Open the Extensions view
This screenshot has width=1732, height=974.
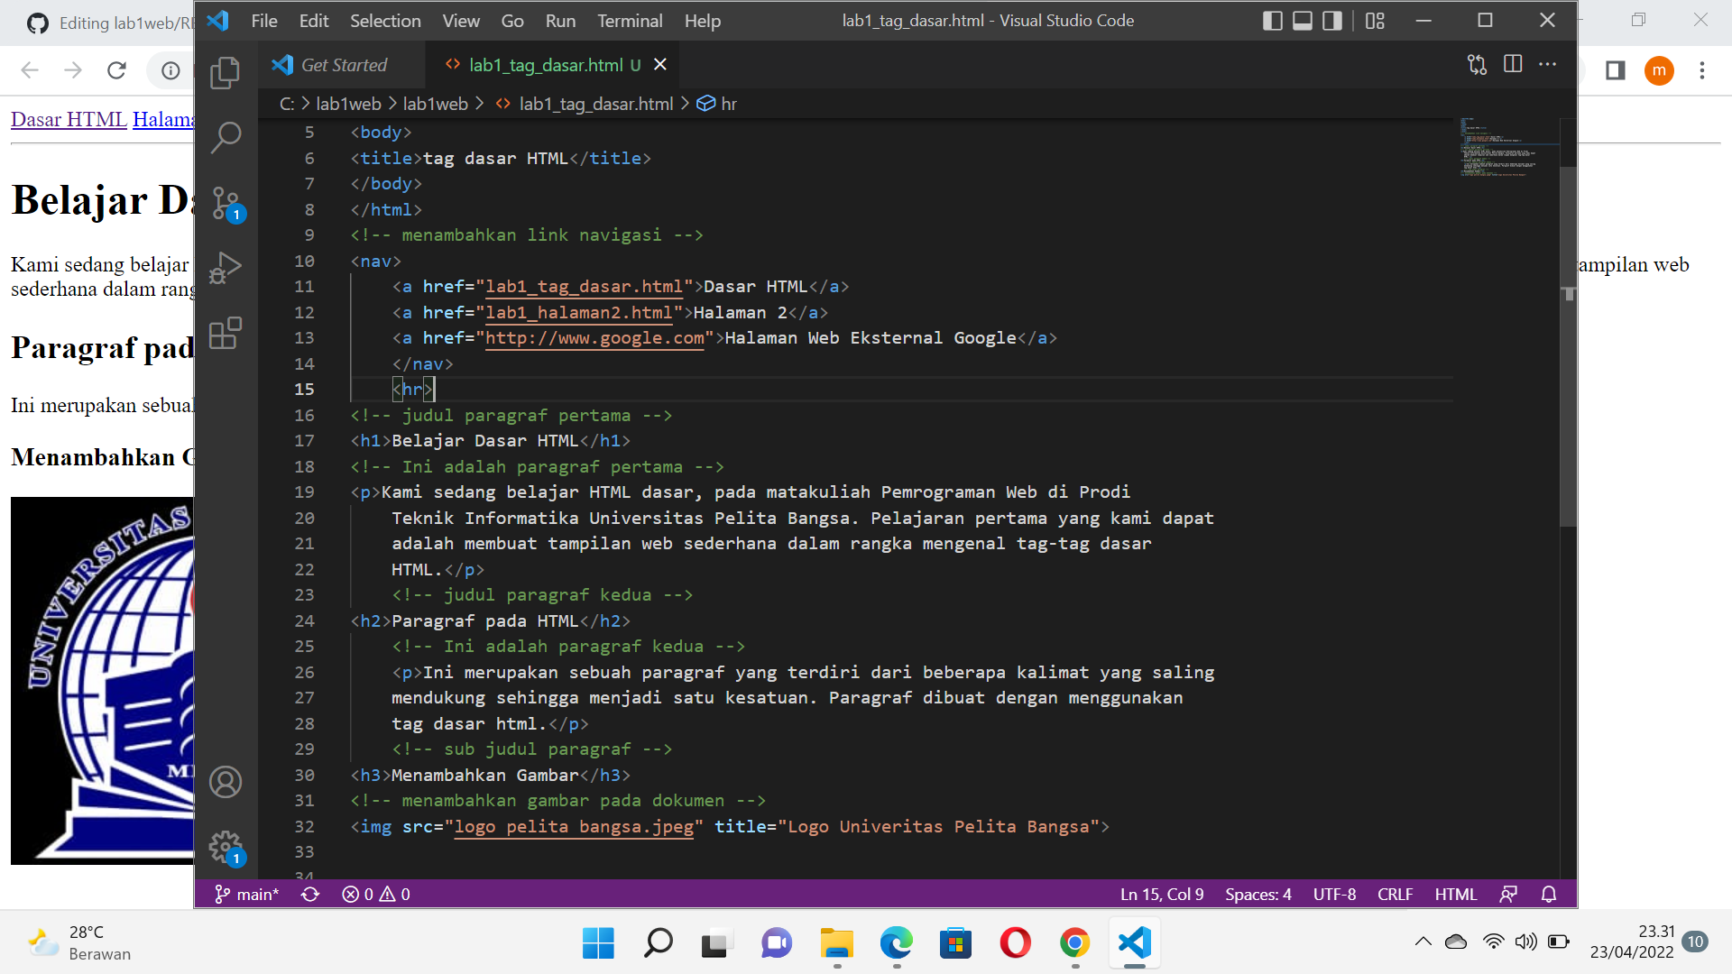(x=224, y=332)
